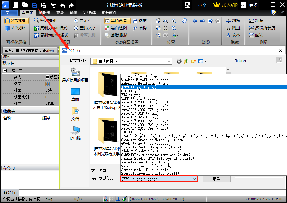This screenshot has height=203, width=287.
Task: Click the New file icon in title bar
Action: tap(16, 5)
